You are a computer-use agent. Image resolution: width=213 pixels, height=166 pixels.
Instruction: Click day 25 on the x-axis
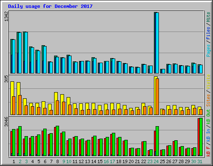click(x=162, y=161)
